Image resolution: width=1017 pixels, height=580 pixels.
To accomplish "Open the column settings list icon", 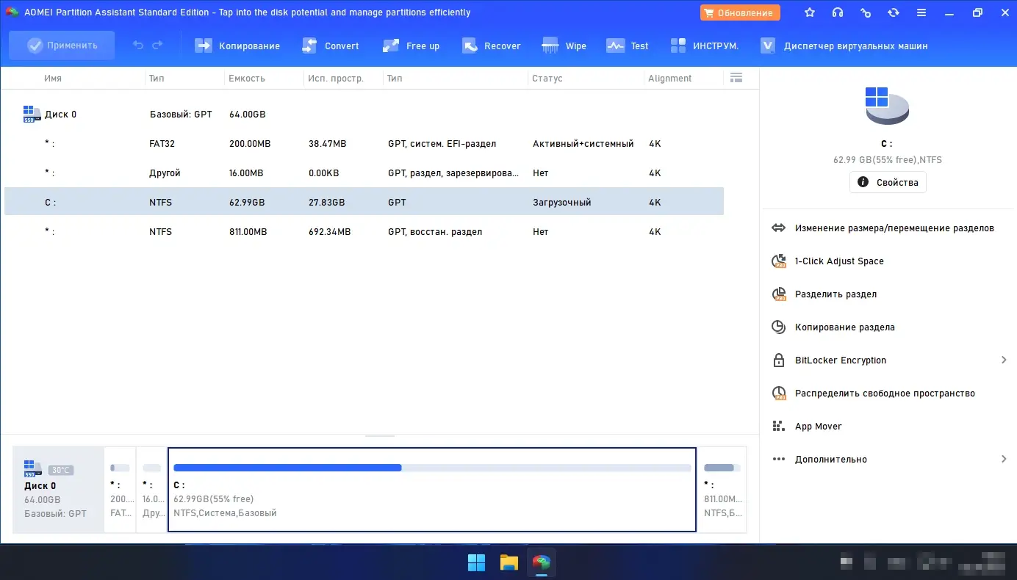I will point(736,78).
